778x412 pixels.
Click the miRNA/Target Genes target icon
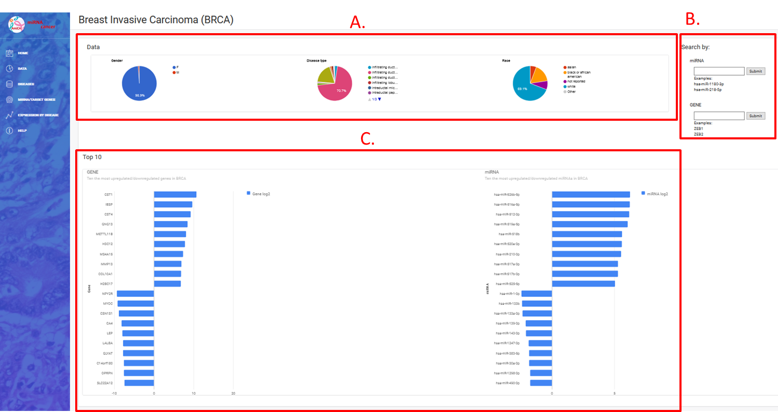pyautogui.click(x=9, y=100)
